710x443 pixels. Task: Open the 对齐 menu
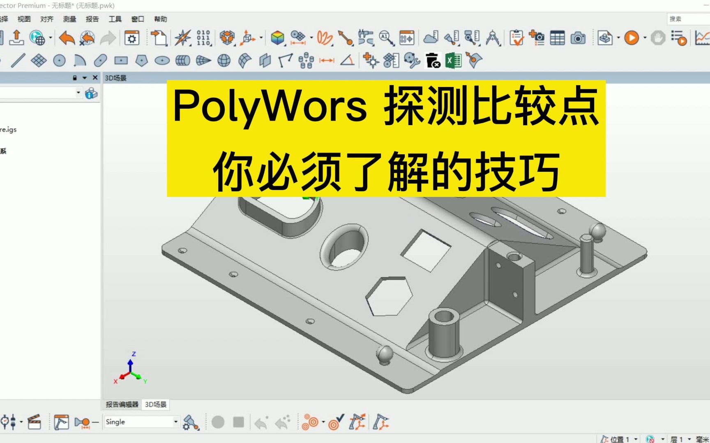tap(47, 19)
